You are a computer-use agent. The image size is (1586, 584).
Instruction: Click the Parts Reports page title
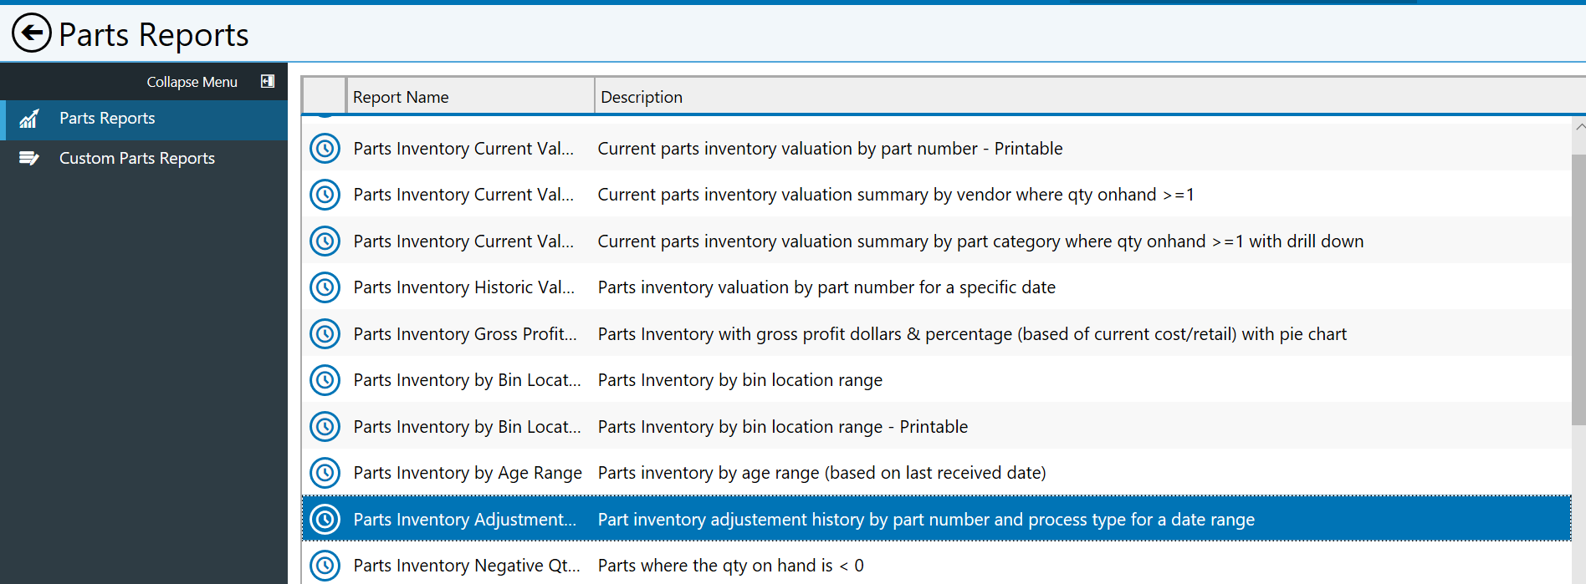click(x=154, y=35)
